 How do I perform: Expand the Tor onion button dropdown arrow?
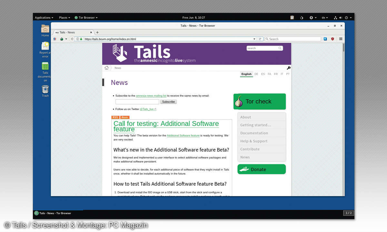pos(66,39)
